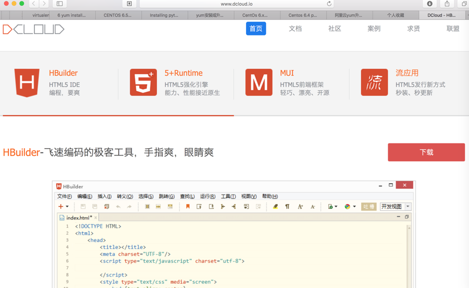Open the 文档 navigation link

(295, 29)
